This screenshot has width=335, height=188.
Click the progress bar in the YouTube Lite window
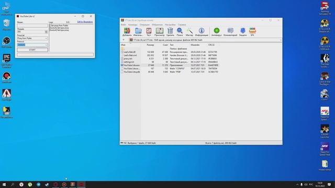pos(55,55)
